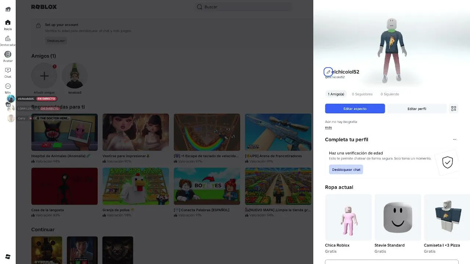The height and width of the screenshot is (264, 470).
Task: Click the EN DIRECTO badge beside elchicolol64
Action: (x=47, y=99)
